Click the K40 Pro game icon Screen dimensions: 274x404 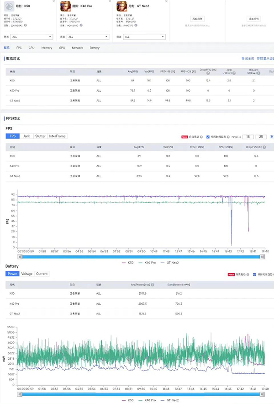[x=65, y=6]
